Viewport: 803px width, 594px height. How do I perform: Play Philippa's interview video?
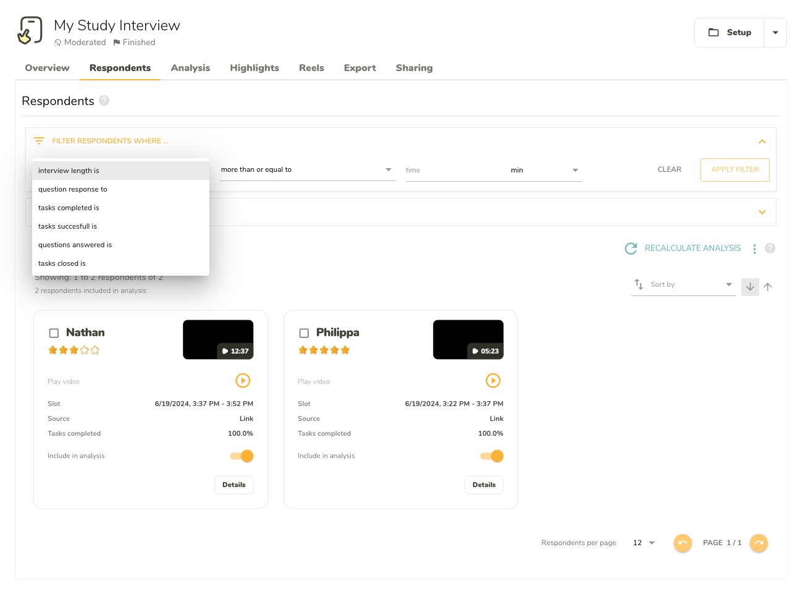pos(493,381)
